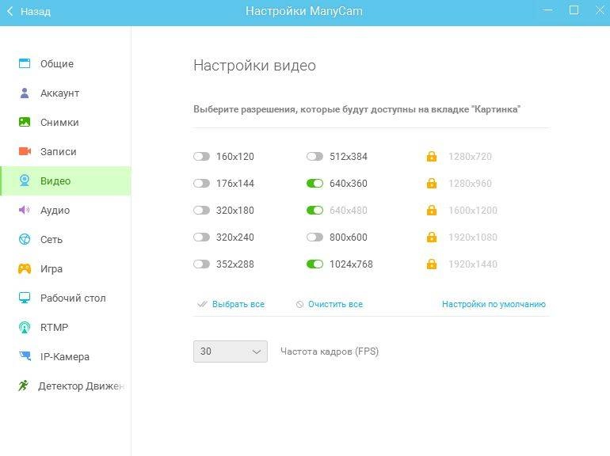Click the Очистить все link
The width and height of the screenshot is (610, 456).
tap(335, 304)
